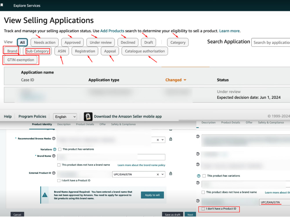Viewport: 290px width, 217px height.
Task: Filter by Brand application type
Action: pyautogui.click(x=12, y=51)
